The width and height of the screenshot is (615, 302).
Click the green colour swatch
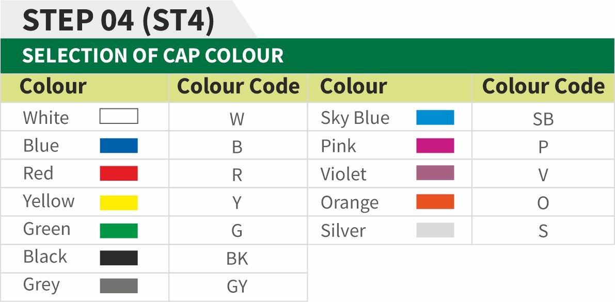click(x=119, y=230)
